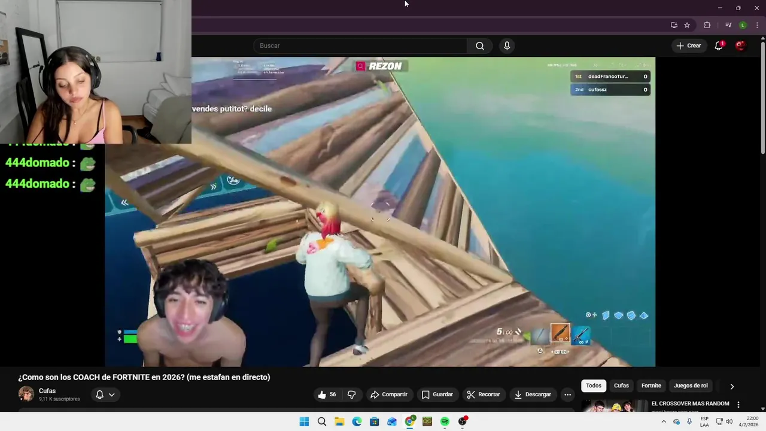Screen dimensions: 766x431
Task: Open the network tray icon
Action: pos(719,421)
